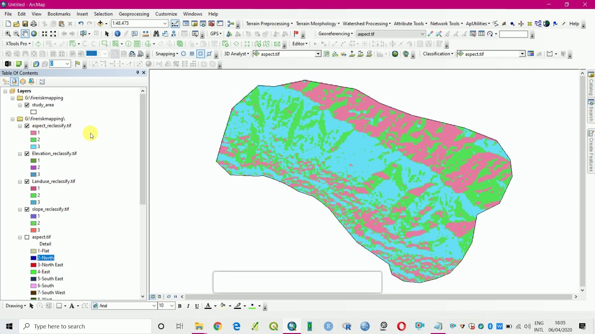Choose the Select Elements arrow tool

coord(107,34)
